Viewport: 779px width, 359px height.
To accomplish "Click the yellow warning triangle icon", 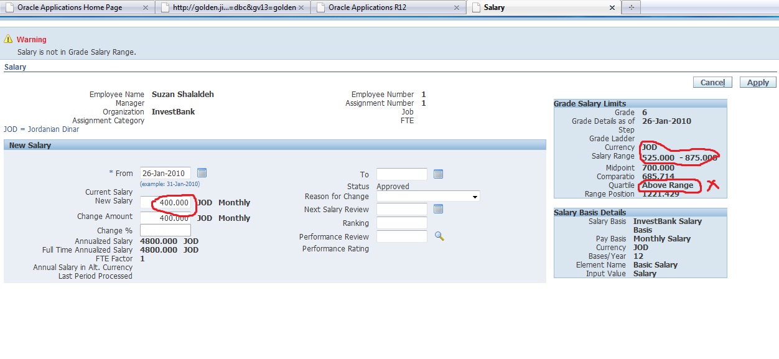I will tap(8, 39).
